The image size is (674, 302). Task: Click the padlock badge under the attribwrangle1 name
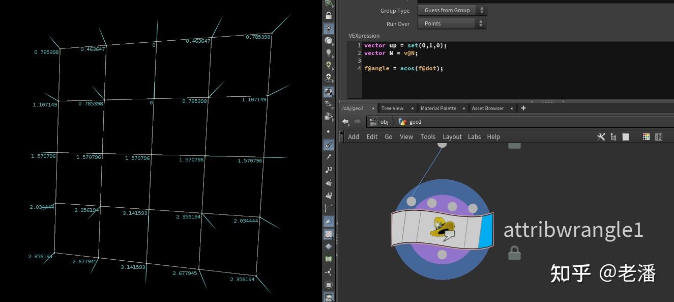(x=514, y=253)
